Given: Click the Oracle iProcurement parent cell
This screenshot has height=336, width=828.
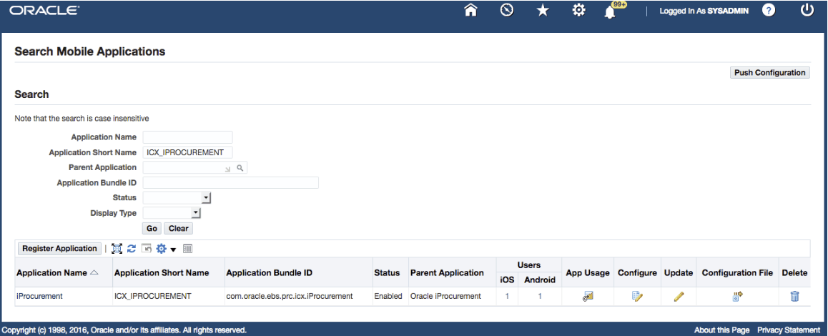Looking at the screenshot, I should tap(445, 297).
